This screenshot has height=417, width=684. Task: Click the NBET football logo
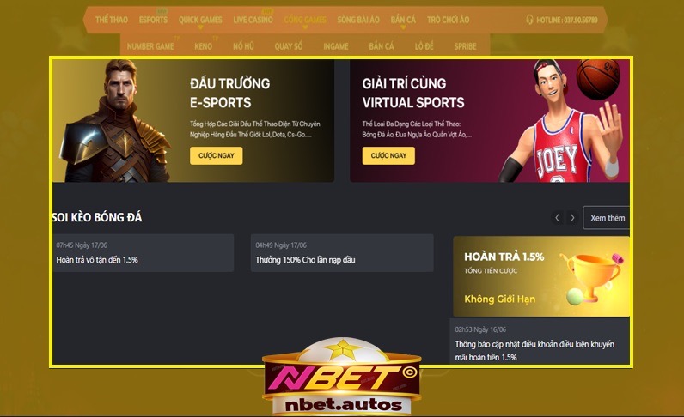pyautogui.click(x=342, y=376)
